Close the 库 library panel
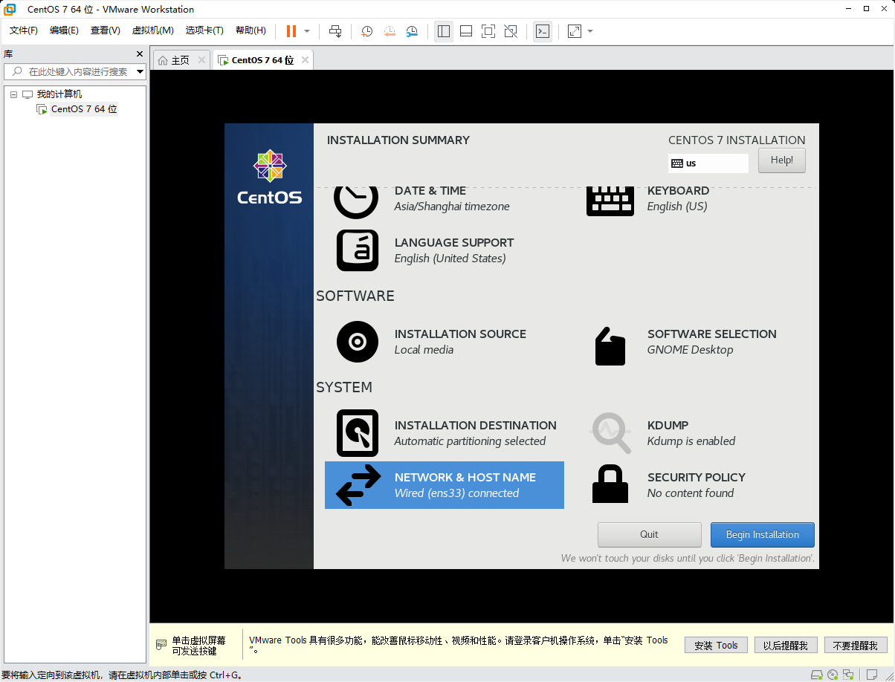This screenshot has height=682, width=895. pos(139,53)
